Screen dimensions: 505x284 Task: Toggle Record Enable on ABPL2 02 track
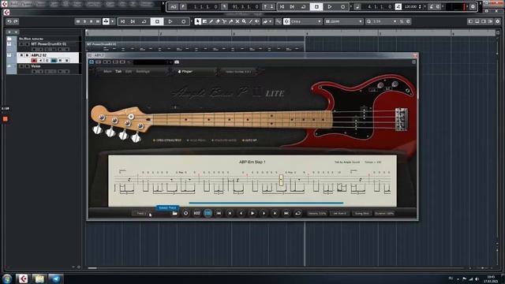[x=34, y=60]
